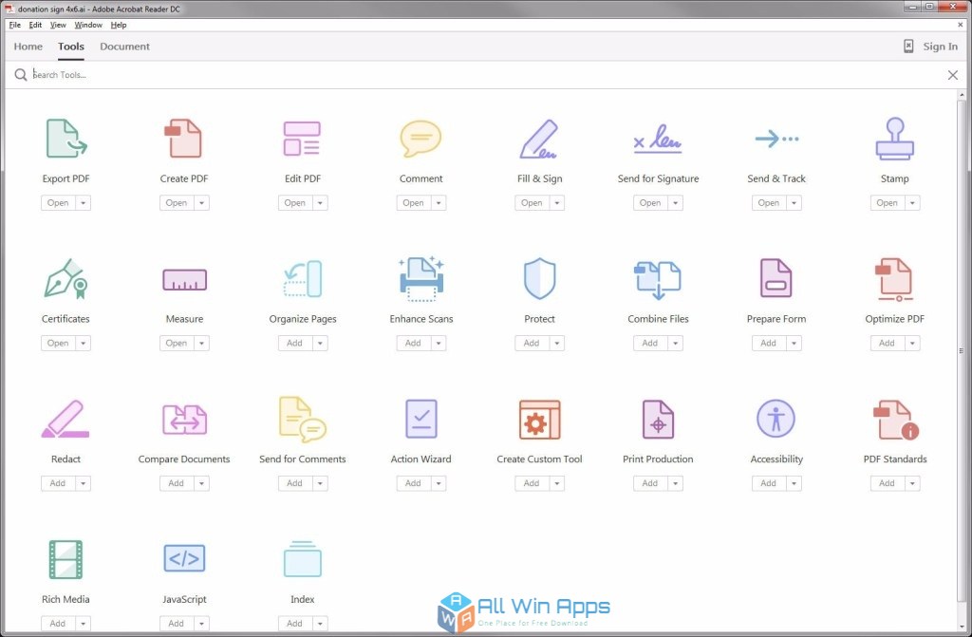Open the Combine Files icon
Viewport: 972px width, 637px height.
pos(658,280)
